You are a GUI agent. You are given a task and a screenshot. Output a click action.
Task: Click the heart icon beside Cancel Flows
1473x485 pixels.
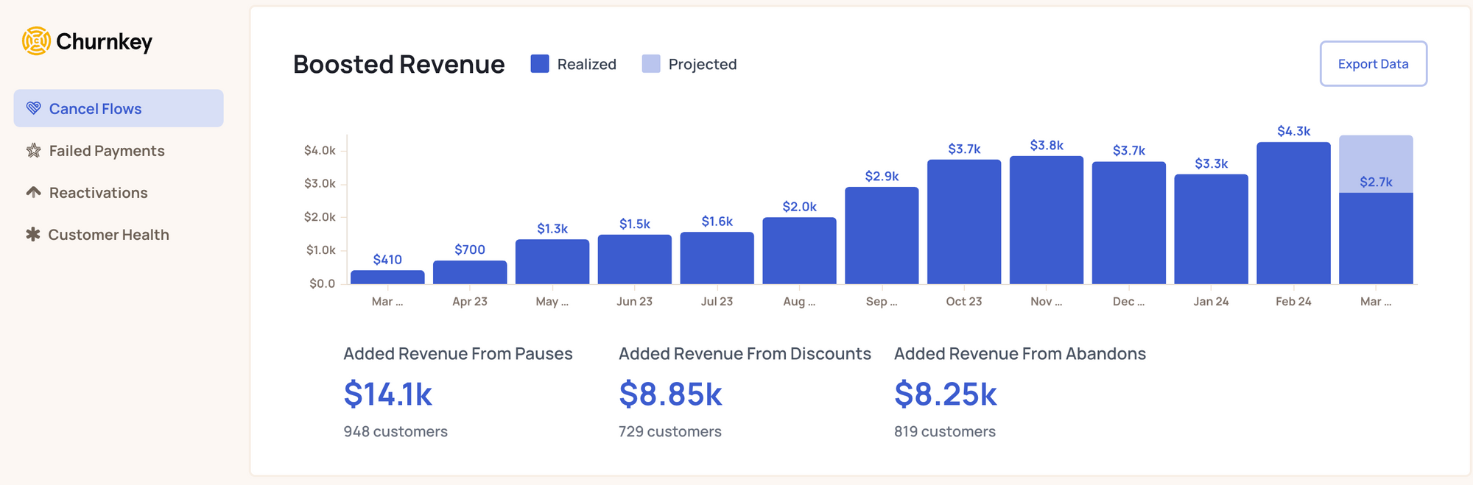point(33,108)
